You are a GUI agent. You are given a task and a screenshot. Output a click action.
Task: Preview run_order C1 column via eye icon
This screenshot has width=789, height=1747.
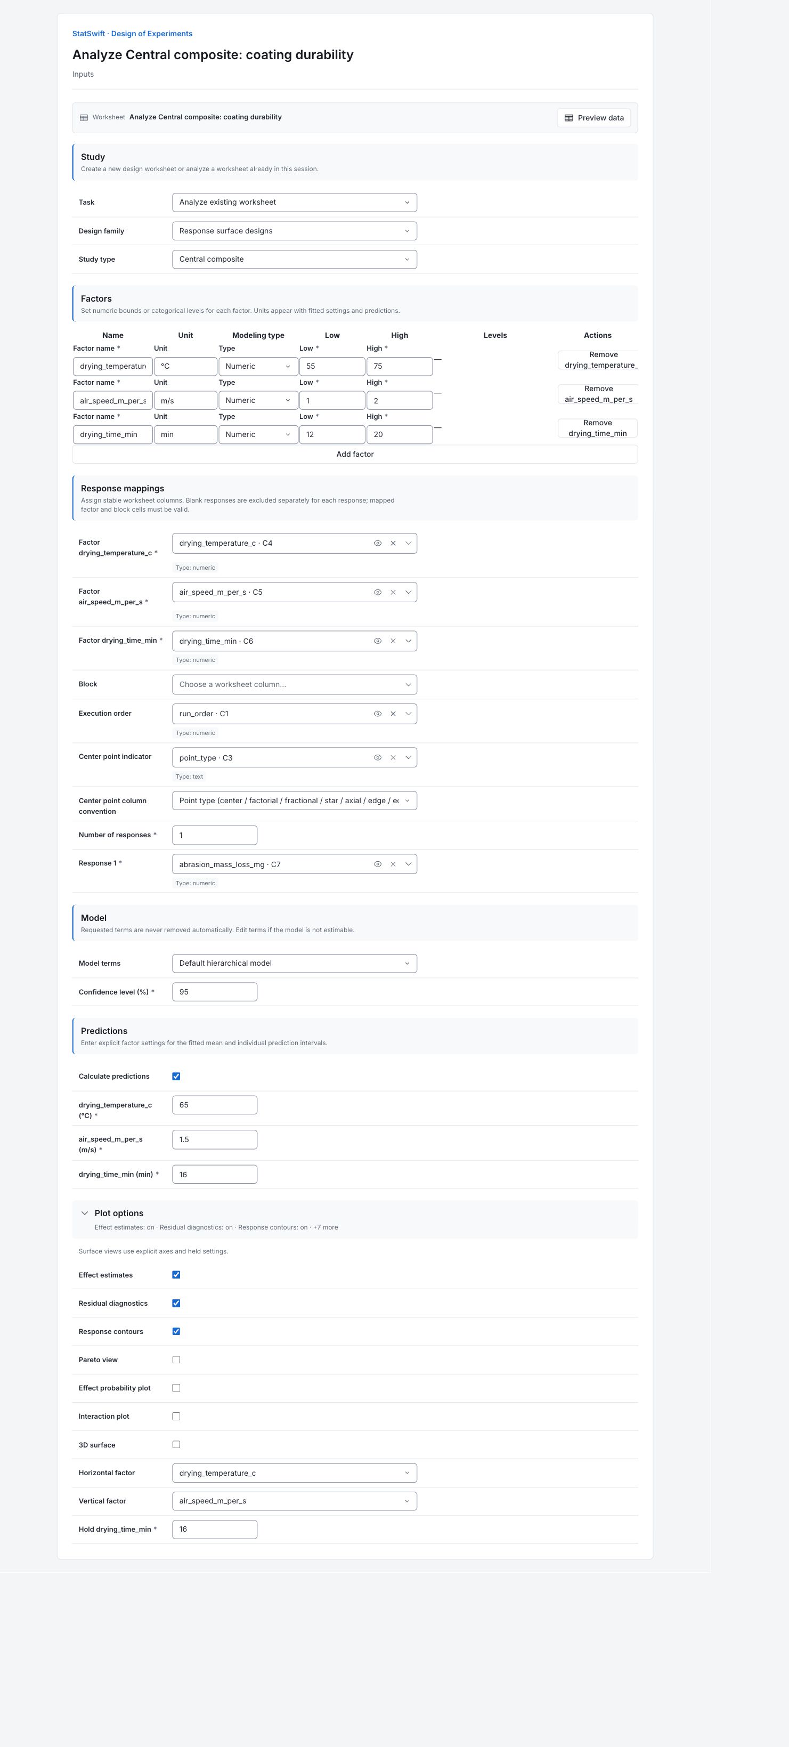[378, 714]
